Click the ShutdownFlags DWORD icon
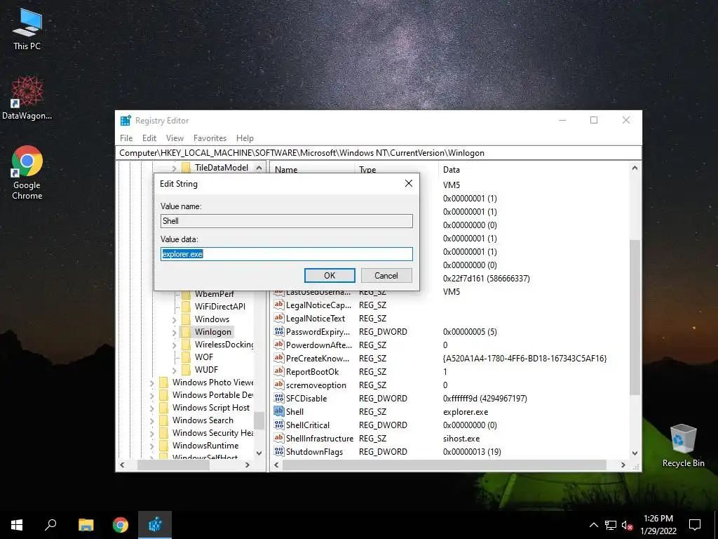 click(x=279, y=451)
